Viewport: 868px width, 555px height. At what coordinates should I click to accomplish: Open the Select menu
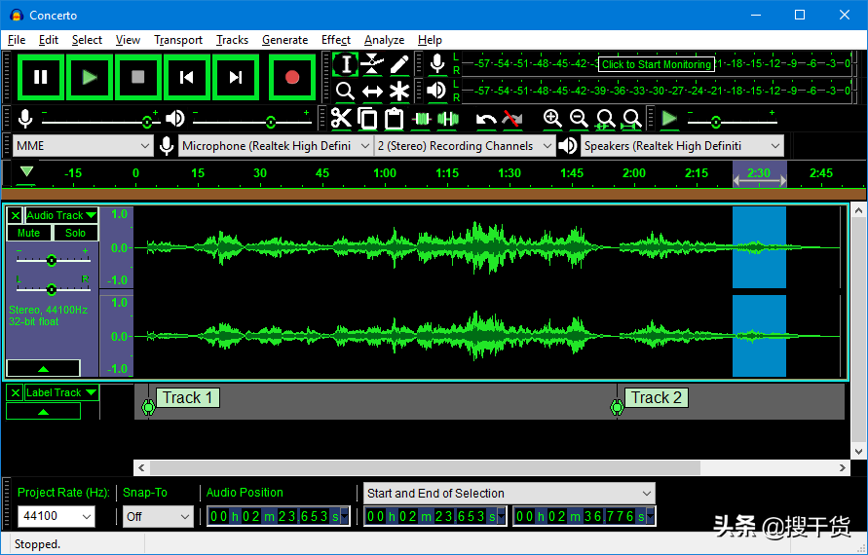(x=87, y=40)
